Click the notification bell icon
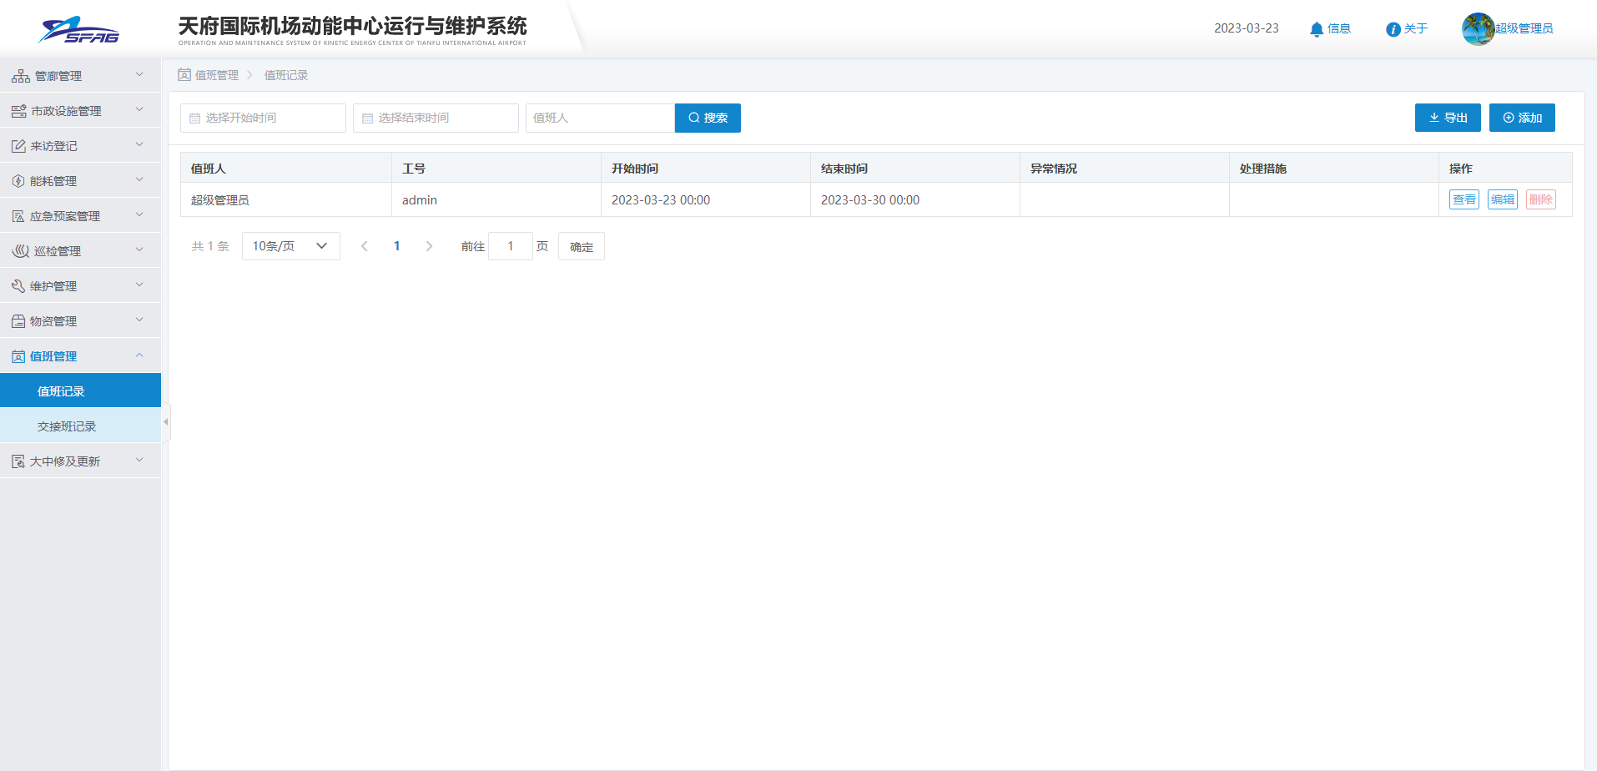The width and height of the screenshot is (1597, 771). pos(1317,29)
